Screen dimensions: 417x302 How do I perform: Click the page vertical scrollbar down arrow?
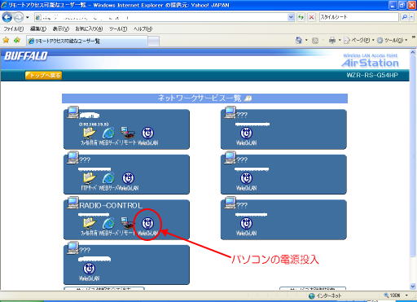(413, 287)
